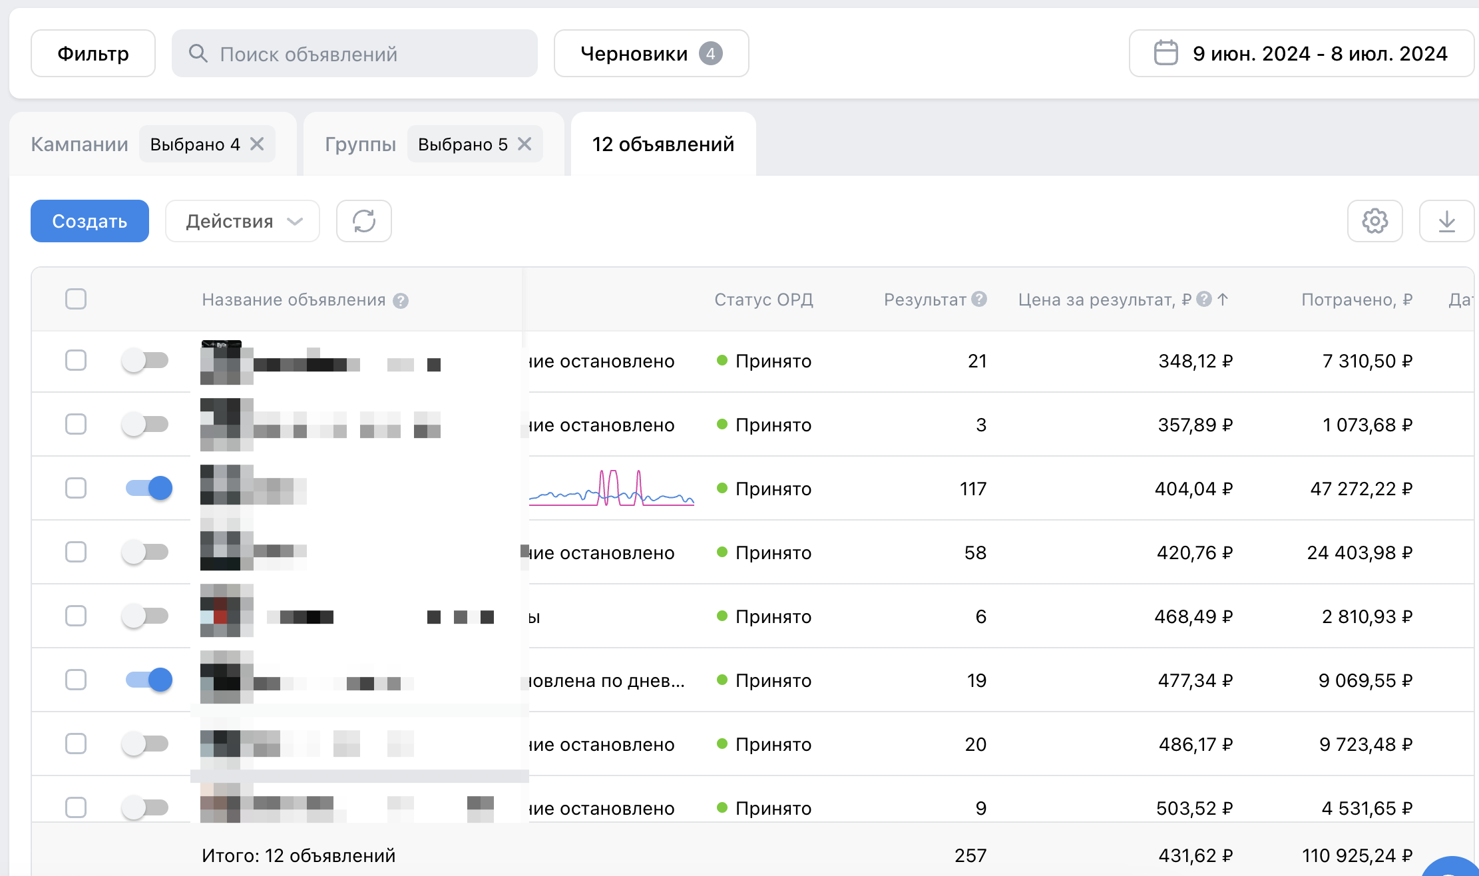Open date range 9 июн. 2024 picker

pyautogui.click(x=1319, y=53)
